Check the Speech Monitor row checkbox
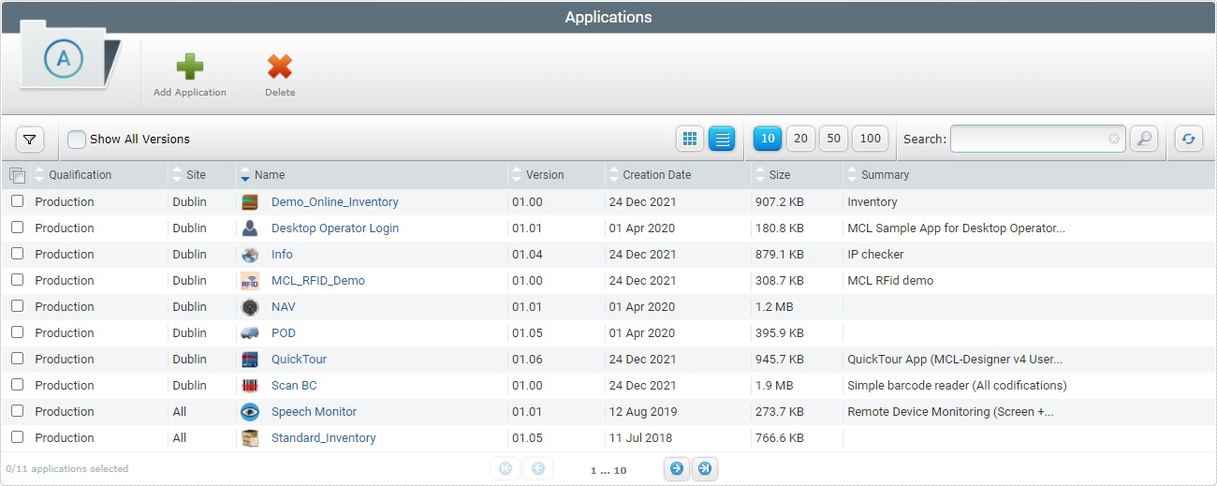 (17, 411)
